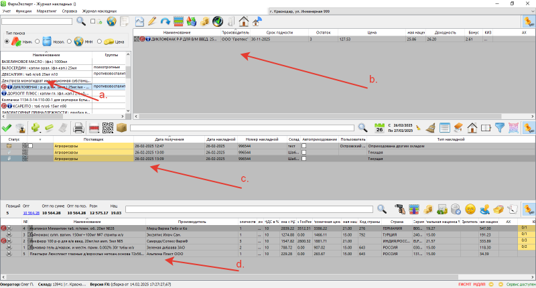Click the green checkmark icon in invoice toolbar
This screenshot has height=288, width=536.
7,127
